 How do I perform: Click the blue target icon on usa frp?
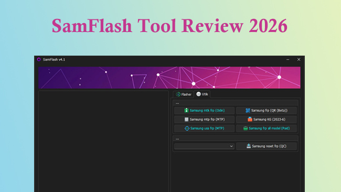point(187,129)
